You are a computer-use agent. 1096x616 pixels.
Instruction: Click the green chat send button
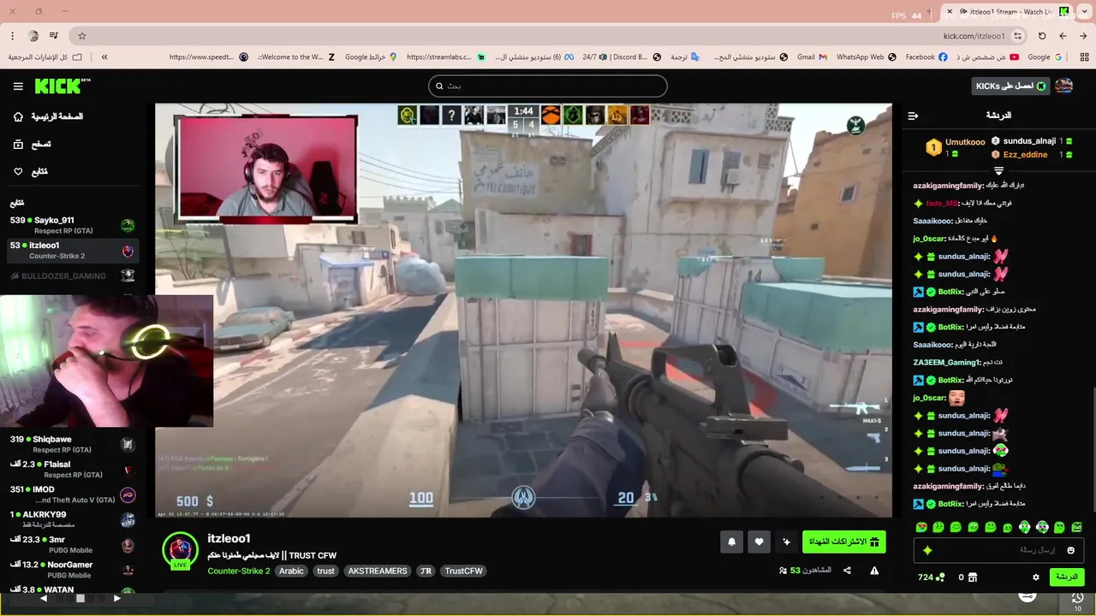click(x=1067, y=577)
